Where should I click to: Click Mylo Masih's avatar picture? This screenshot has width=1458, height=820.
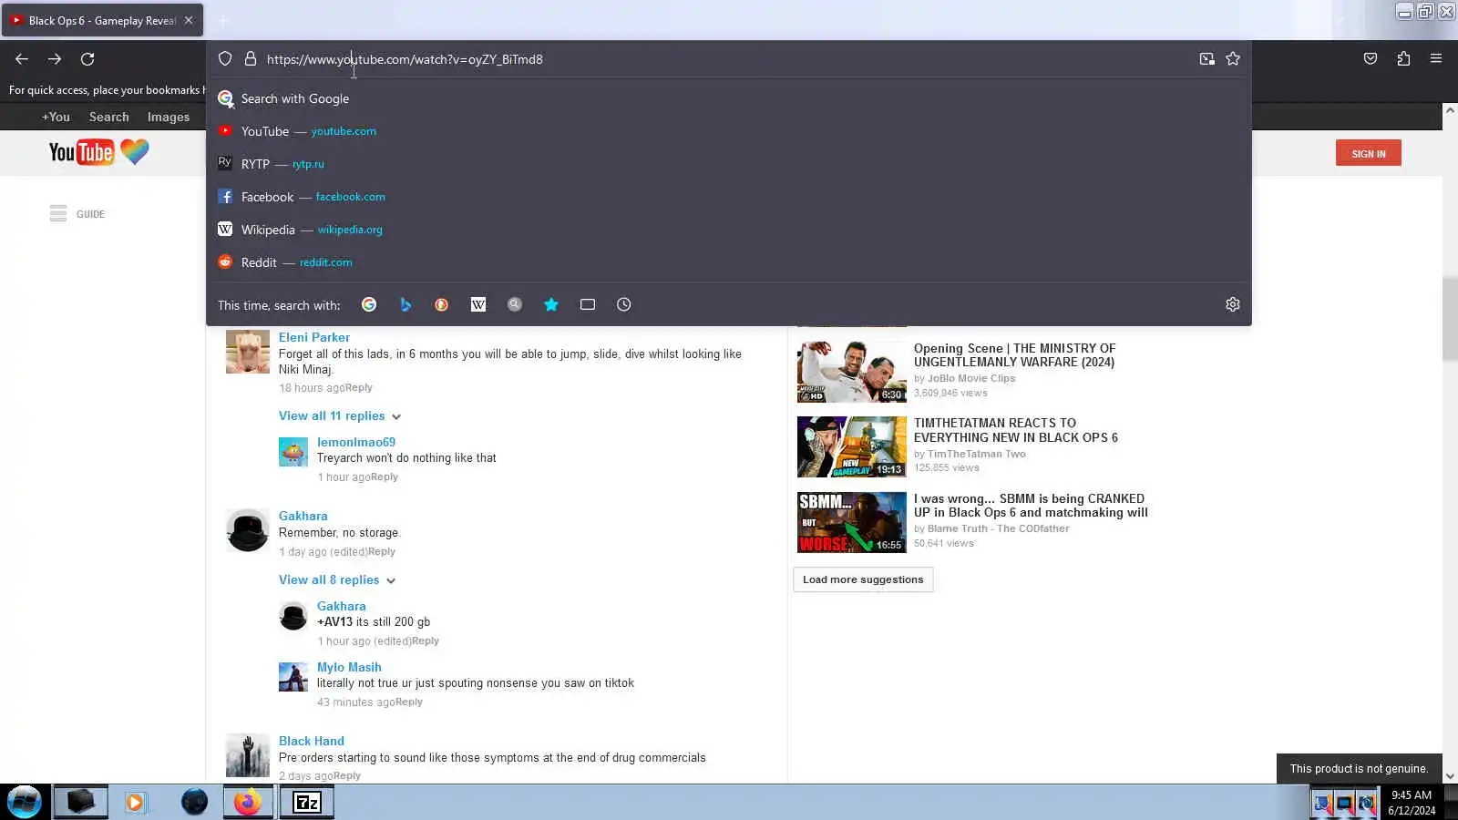pos(293,677)
